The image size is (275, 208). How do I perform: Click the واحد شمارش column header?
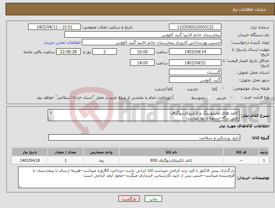click(x=101, y=152)
